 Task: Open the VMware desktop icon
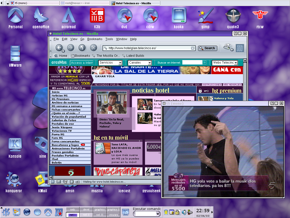15,56
